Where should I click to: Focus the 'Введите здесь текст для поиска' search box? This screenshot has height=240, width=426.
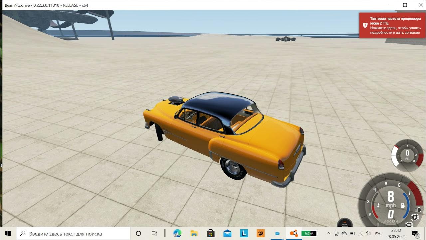[x=73, y=233]
